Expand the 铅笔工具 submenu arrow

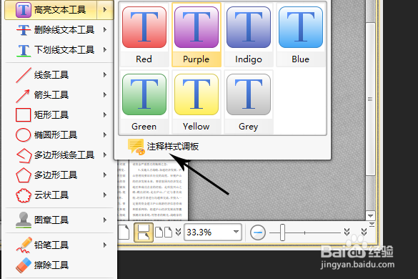click(105, 245)
